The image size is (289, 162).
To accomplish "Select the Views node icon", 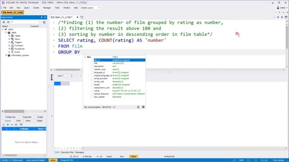I will point(12,39).
